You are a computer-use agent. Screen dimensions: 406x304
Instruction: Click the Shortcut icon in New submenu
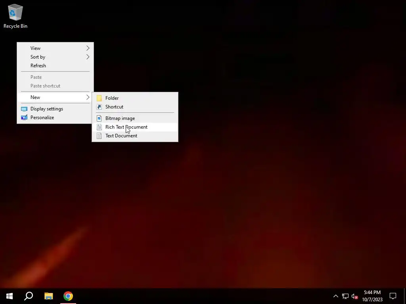[x=99, y=107]
